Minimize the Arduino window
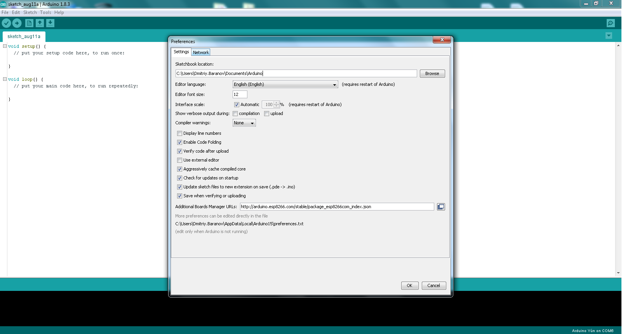The height and width of the screenshot is (334, 623). 586,3
